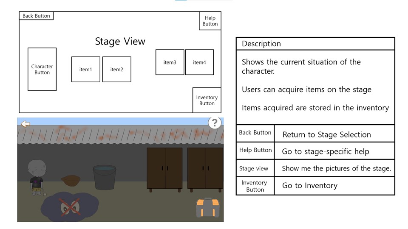Click 'Items acquired are stored in the inventory'

[x=315, y=108]
